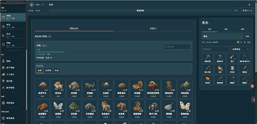Click the 转移 transfer button
The image size is (257, 124).
[x=247, y=36]
